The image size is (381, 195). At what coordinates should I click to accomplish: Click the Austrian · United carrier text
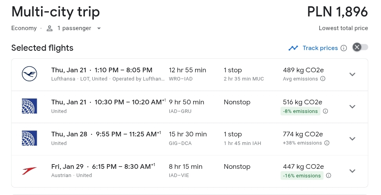pyautogui.click(x=72, y=175)
